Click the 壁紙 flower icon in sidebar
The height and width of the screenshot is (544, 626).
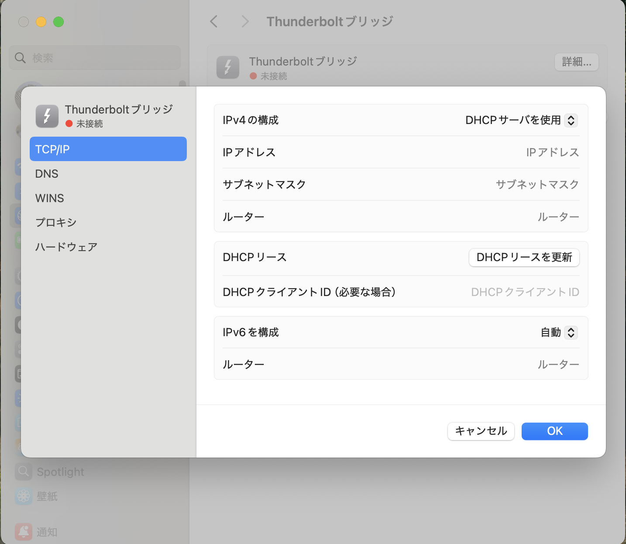point(24,496)
